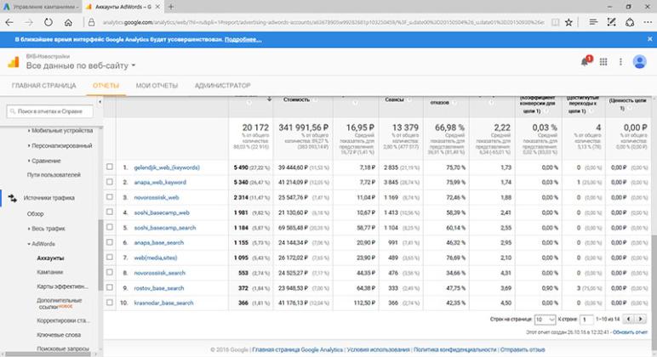
Task: Click the sort arrow in first metric column
Action: tap(270, 99)
